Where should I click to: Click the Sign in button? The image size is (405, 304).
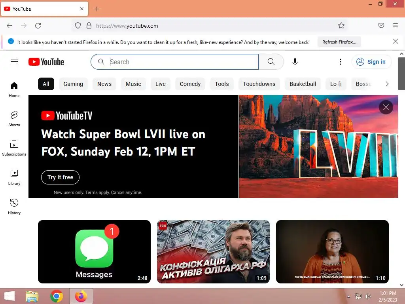[x=371, y=62]
